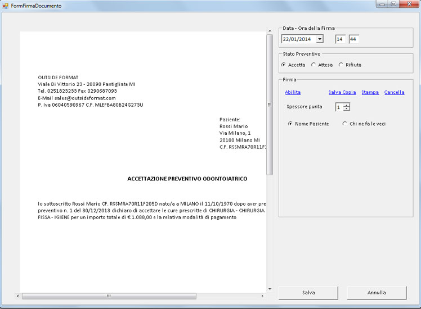
Task: Click the P. Iva 06040590967 line
Action: (x=91, y=105)
